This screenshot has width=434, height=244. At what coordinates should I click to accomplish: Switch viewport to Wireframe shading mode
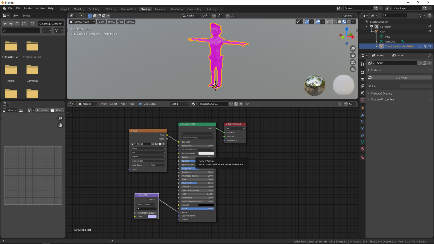pyautogui.click(x=335, y=21)
